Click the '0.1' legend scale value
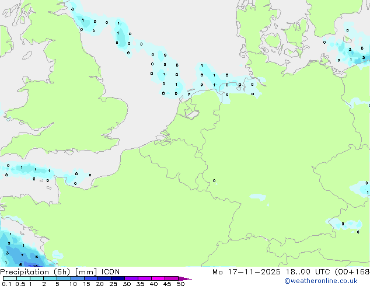 [6, 284]
